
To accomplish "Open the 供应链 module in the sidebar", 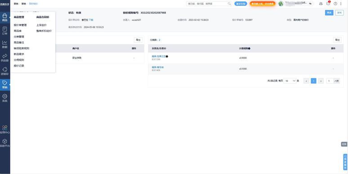I will [x=4, y=58].
